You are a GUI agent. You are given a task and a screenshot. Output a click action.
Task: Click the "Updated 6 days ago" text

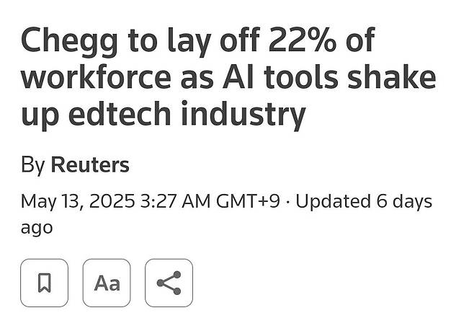tap(364, 200)
